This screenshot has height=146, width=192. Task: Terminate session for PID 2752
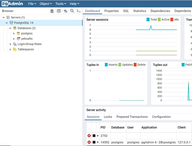coord(89,136)
